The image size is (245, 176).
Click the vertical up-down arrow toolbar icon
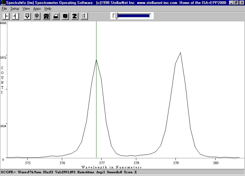pos(85,16)
